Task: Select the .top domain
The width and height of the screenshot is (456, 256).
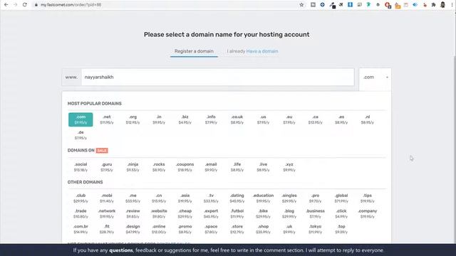Action: tap(341, 229)
